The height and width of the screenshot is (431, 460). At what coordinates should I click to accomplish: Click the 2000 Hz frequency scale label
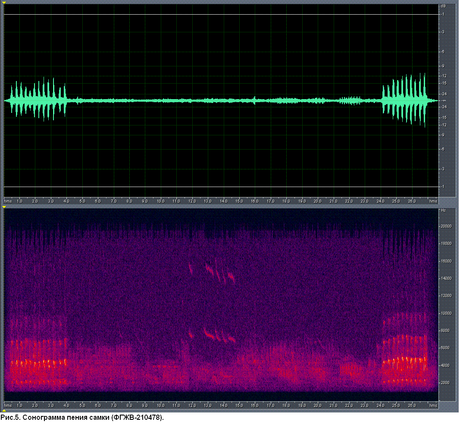point(445,383)
